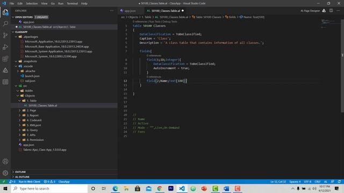
Task: Collapse the CLASSAPP workspace section
Action: 13,32
